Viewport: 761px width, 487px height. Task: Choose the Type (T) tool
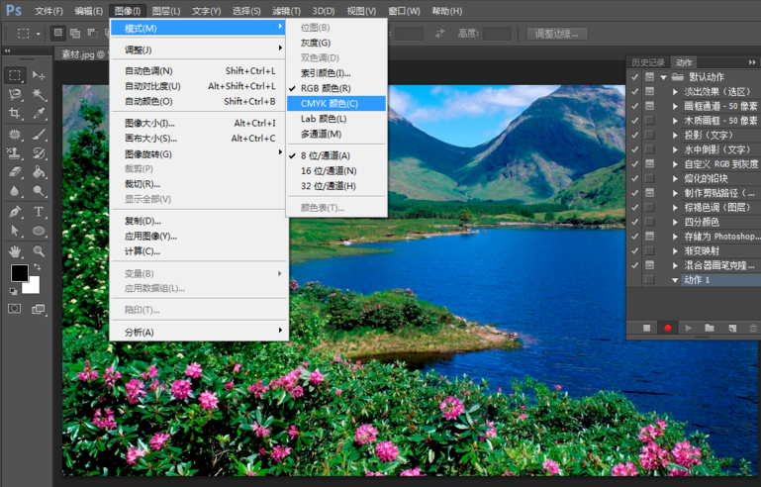point(40,211)
